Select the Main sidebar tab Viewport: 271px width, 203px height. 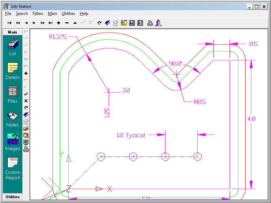[x=13, y=32]
